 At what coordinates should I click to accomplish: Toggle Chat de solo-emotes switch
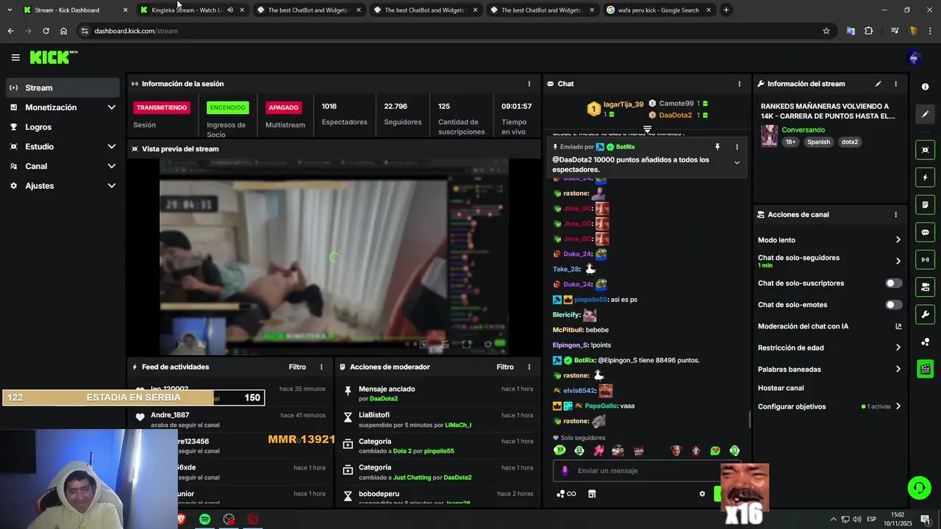click(893, 304)
